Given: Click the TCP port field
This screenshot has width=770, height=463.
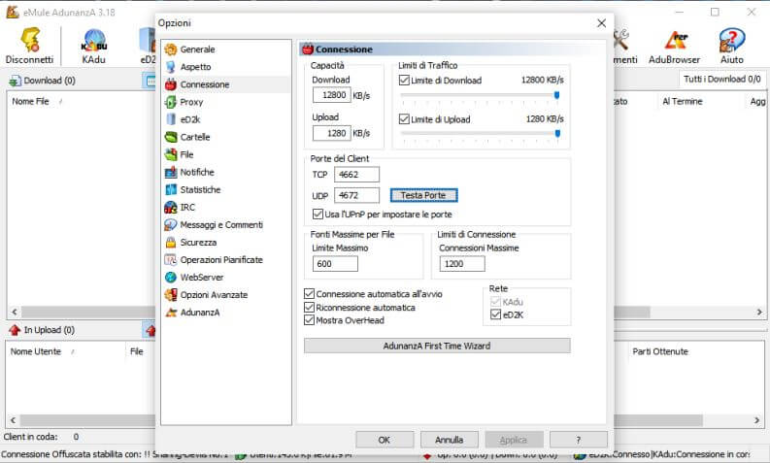Looking at the screenshot, I should point(356,175).
